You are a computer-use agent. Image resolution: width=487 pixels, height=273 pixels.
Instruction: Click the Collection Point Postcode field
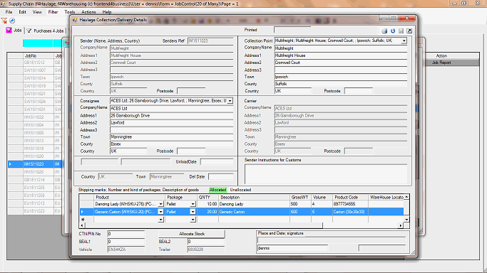[359, 91]
